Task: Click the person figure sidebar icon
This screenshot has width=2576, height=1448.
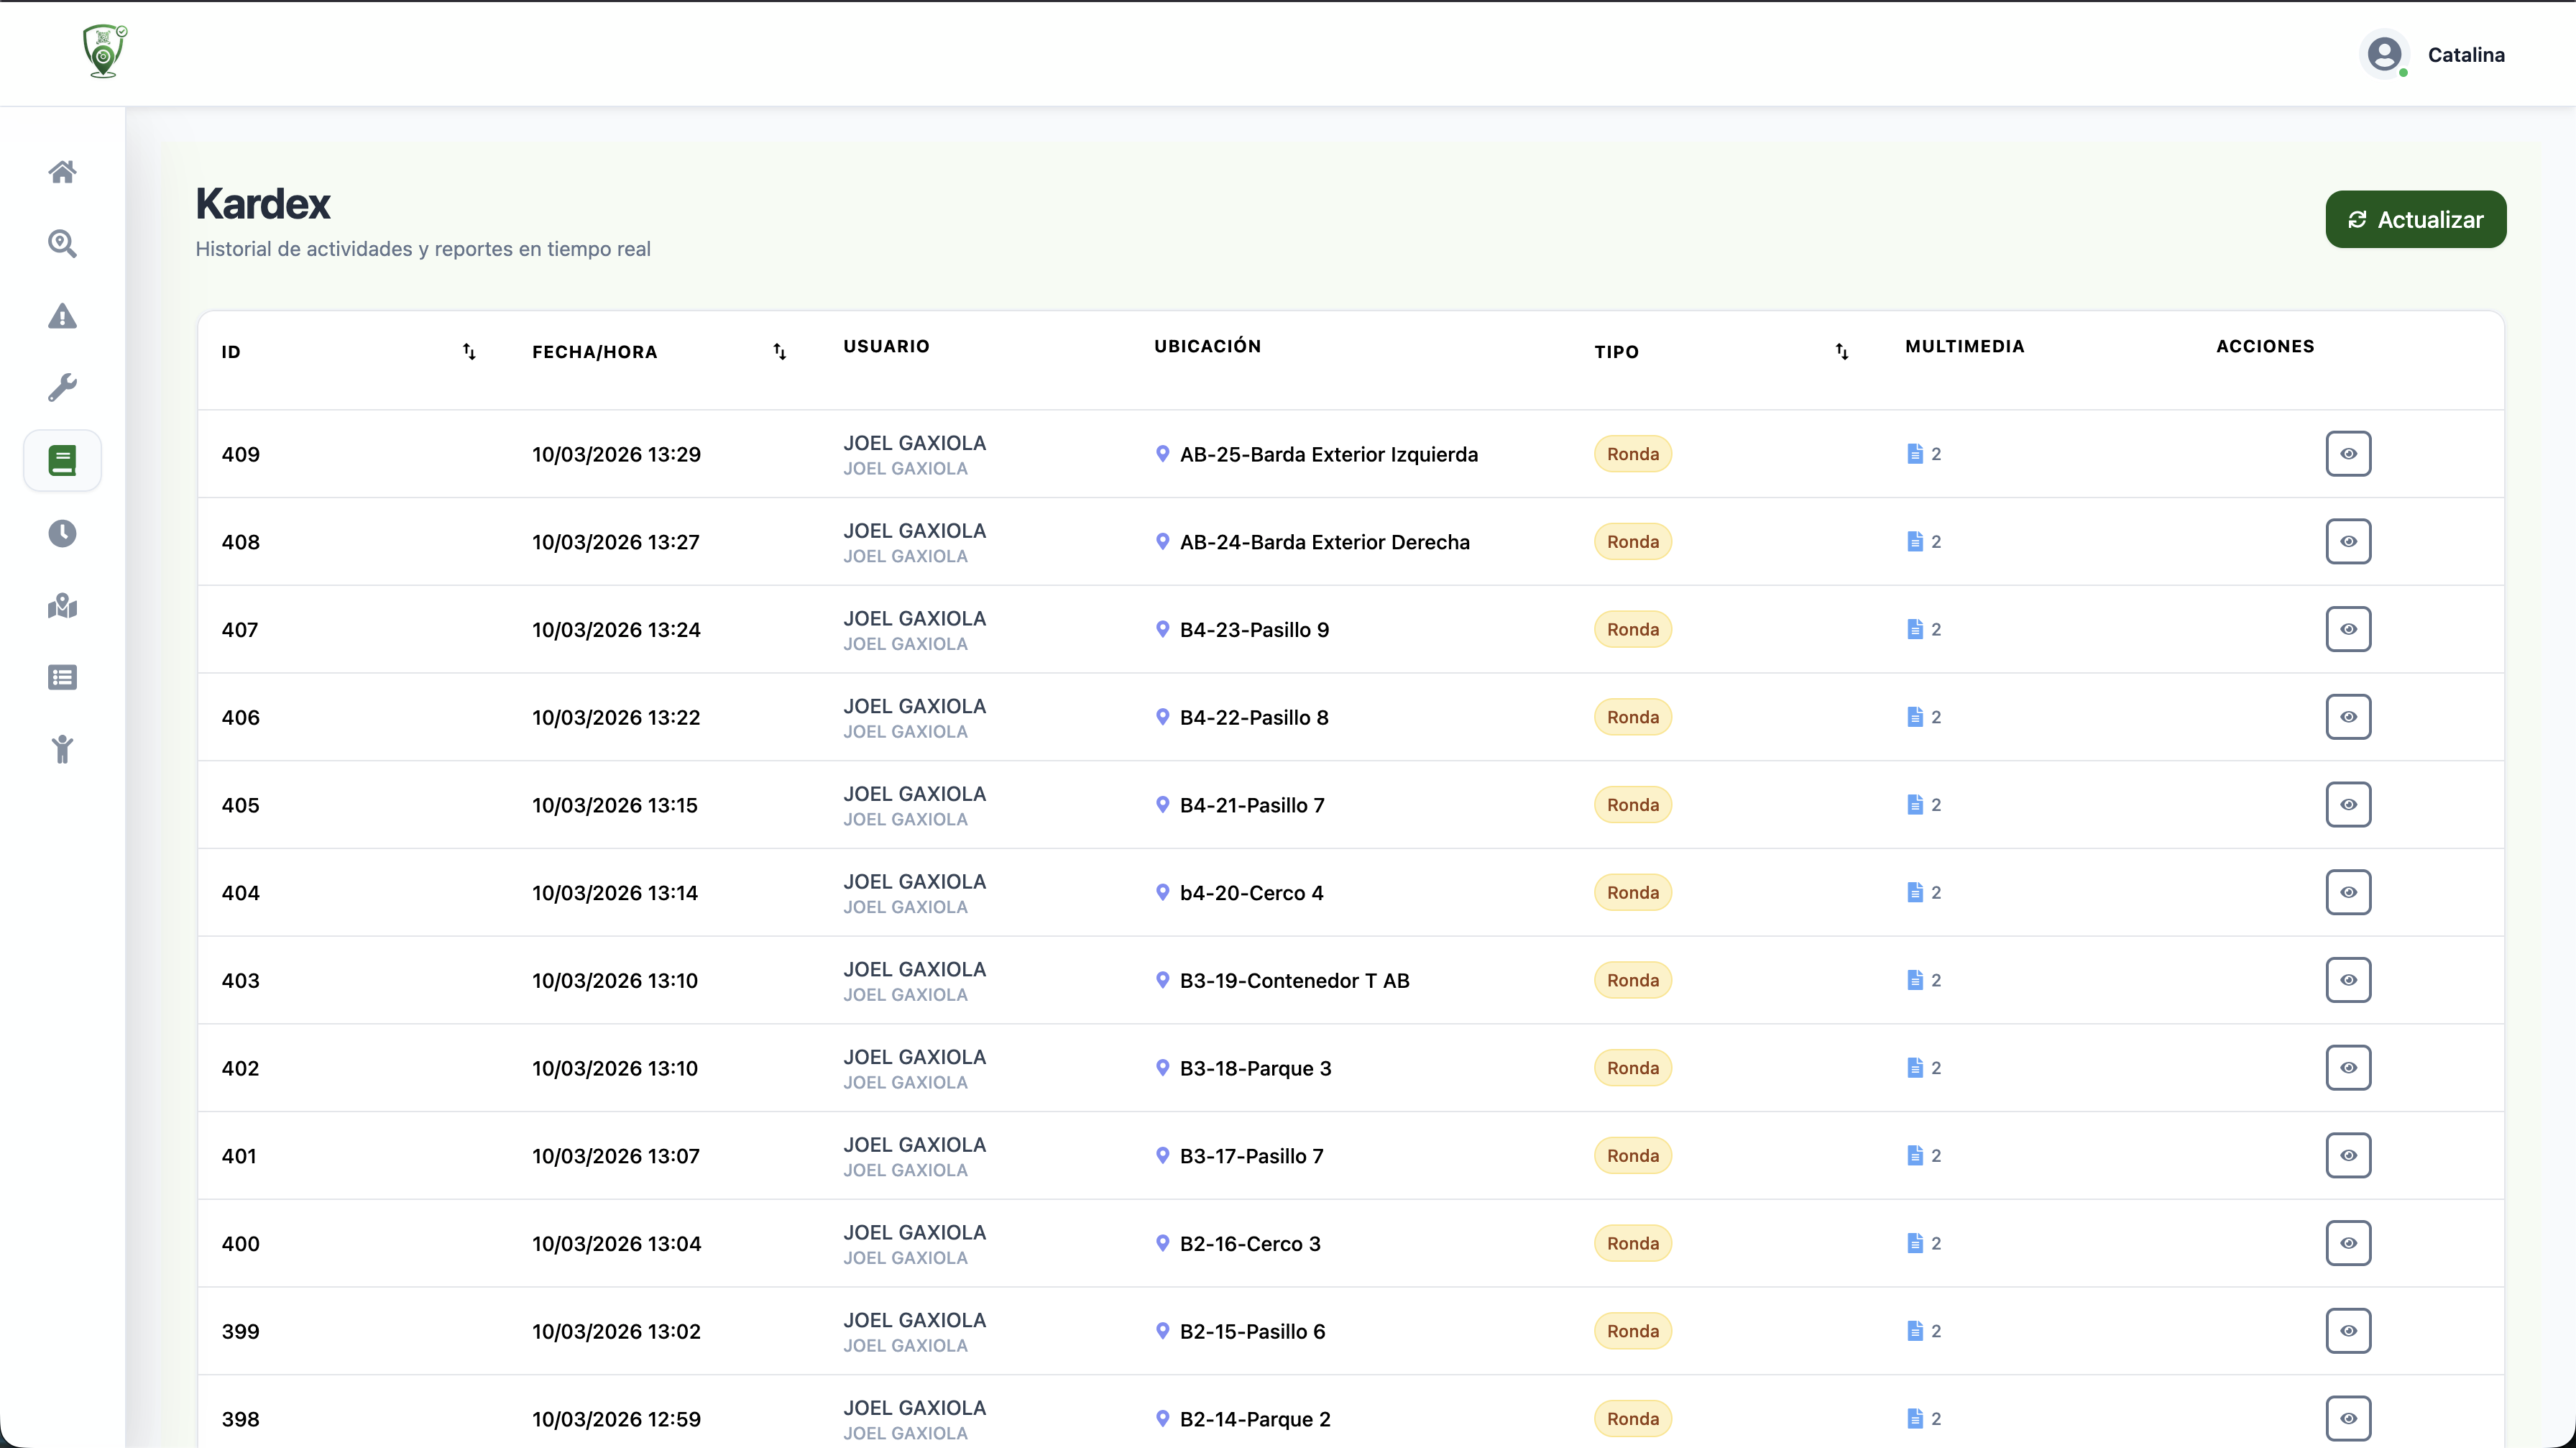Action: click(x=62, y=749)
